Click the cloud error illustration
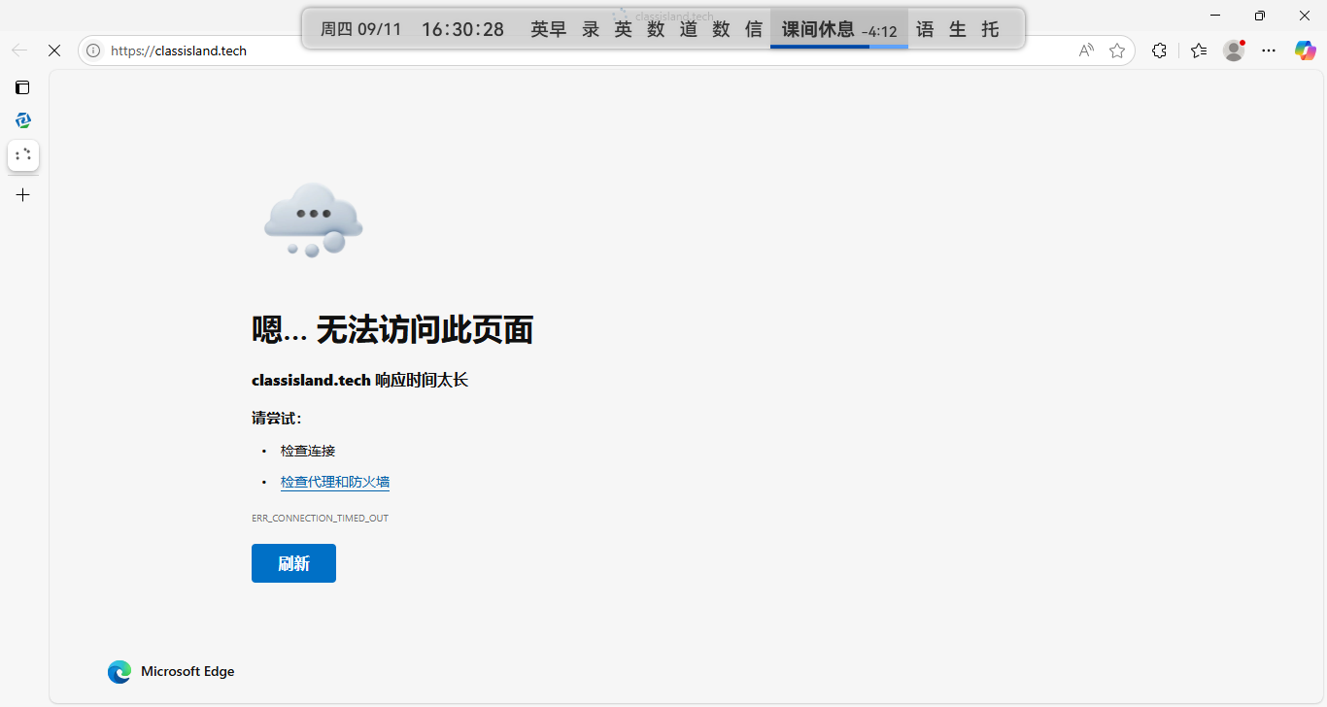This screenshot has width=1327, height=707. point(313,220)
